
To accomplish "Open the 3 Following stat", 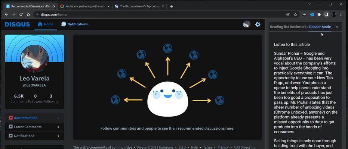I will coord(51,99).
